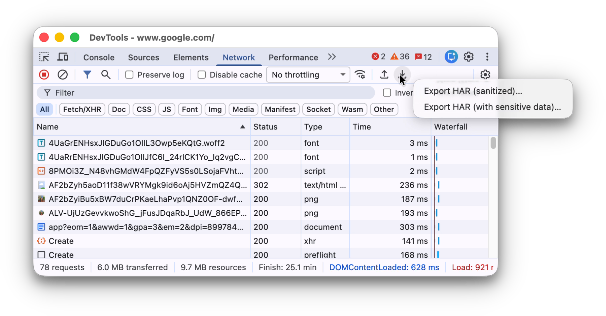This screenshot has height=316, width=606.
Task: Go to the Performance tab
Action: tap(293, 57)
